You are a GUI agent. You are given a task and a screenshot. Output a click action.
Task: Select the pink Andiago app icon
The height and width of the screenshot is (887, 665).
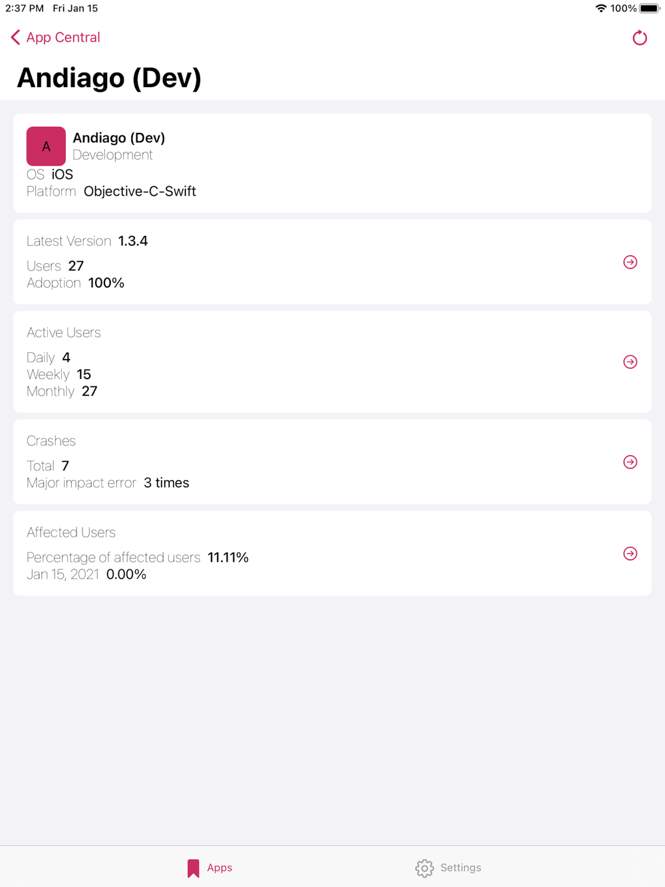[x=46, y=146]
